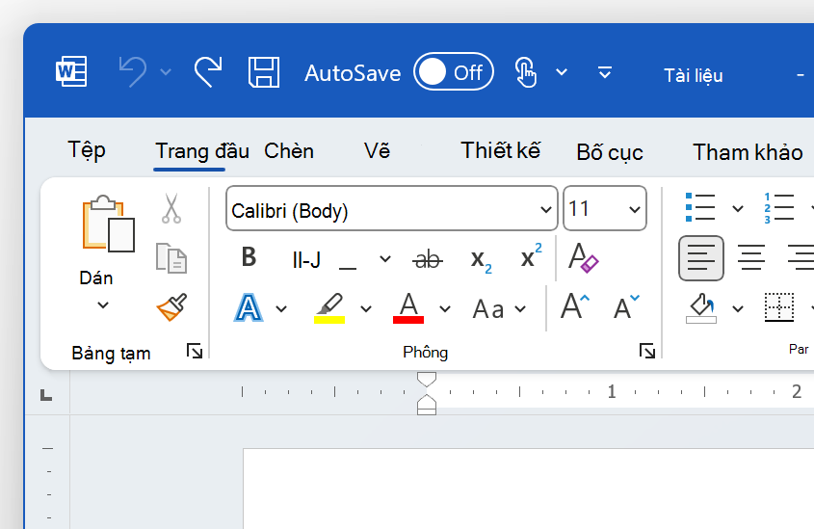
Task: Expand the font size dropdown arrow
Action: point(635,210)
